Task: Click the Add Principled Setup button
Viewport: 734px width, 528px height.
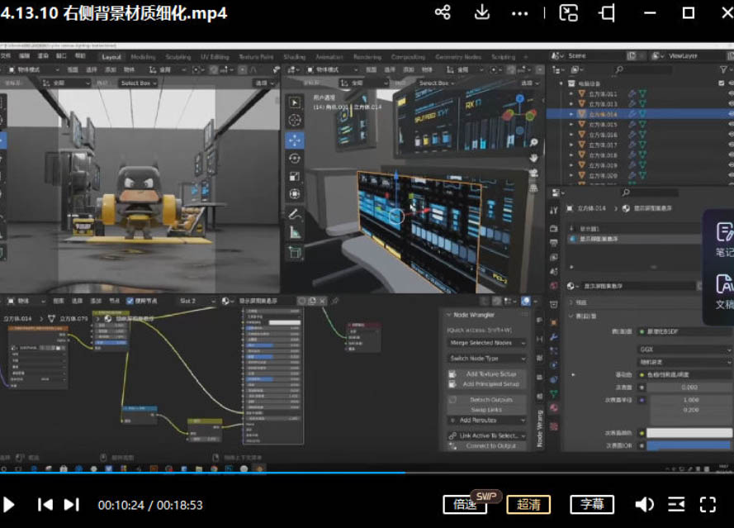Action: [x=487, y=384]
